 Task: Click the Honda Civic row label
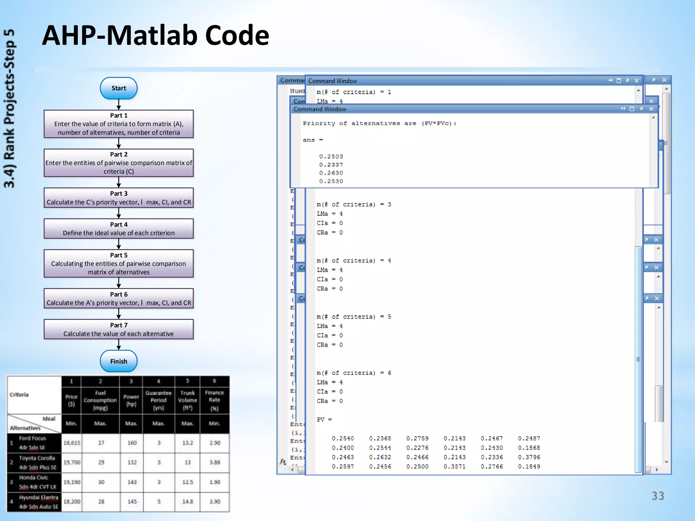(x=34, y=482)
